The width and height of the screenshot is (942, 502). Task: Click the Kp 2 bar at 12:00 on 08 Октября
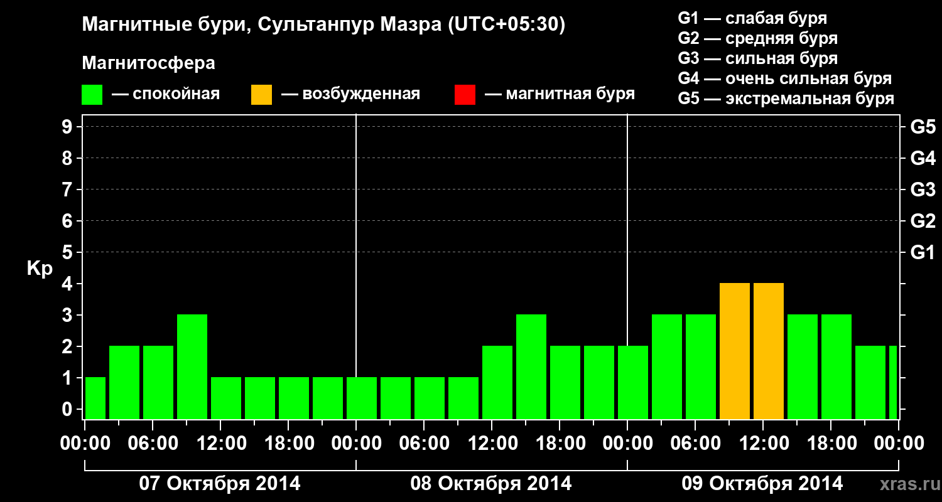[x=497, y=382]
